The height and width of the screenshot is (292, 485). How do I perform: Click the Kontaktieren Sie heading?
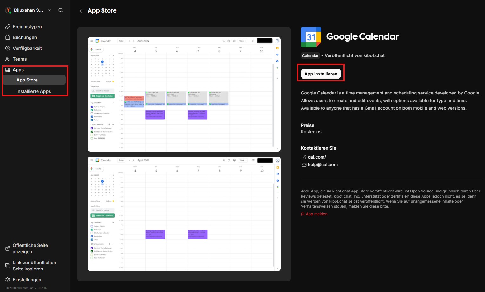pos(318,148)
